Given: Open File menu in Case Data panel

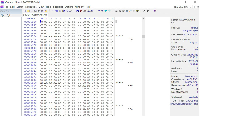Looking at the screenshot, I should pos(2,15).
